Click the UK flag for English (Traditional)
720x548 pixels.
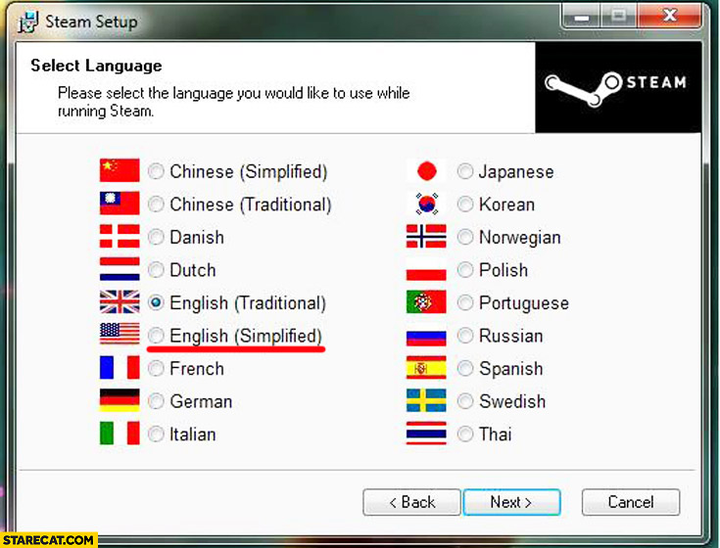[x=120, y=301]
